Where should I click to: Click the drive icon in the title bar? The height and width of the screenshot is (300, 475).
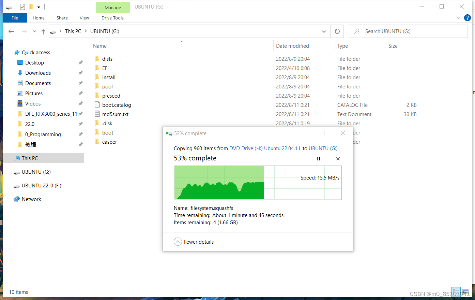tap(9, 7)
